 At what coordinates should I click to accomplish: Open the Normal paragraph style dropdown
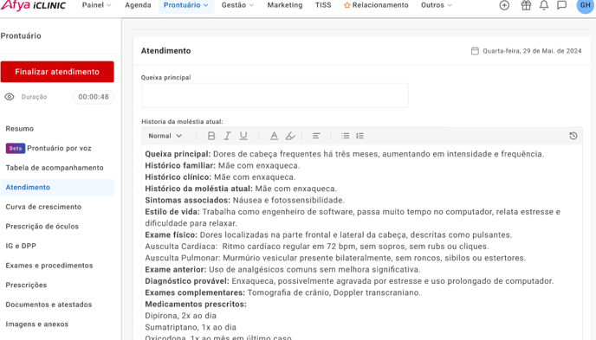pos(165,136)
